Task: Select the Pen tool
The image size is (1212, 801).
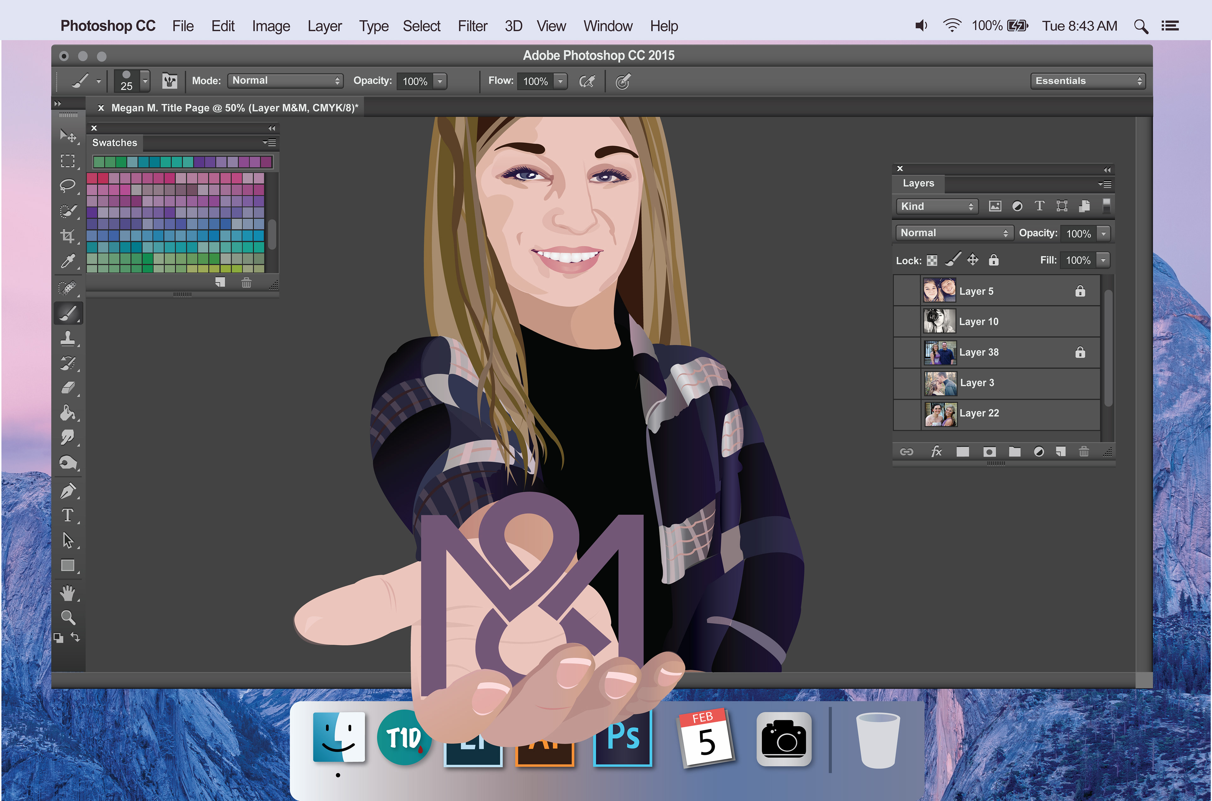Action: click(68, 490)
